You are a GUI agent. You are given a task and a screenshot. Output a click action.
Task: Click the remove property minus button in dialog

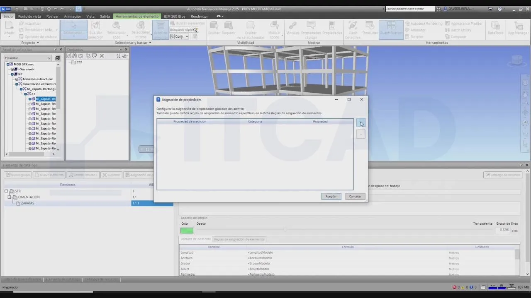(x=361, y=134)
